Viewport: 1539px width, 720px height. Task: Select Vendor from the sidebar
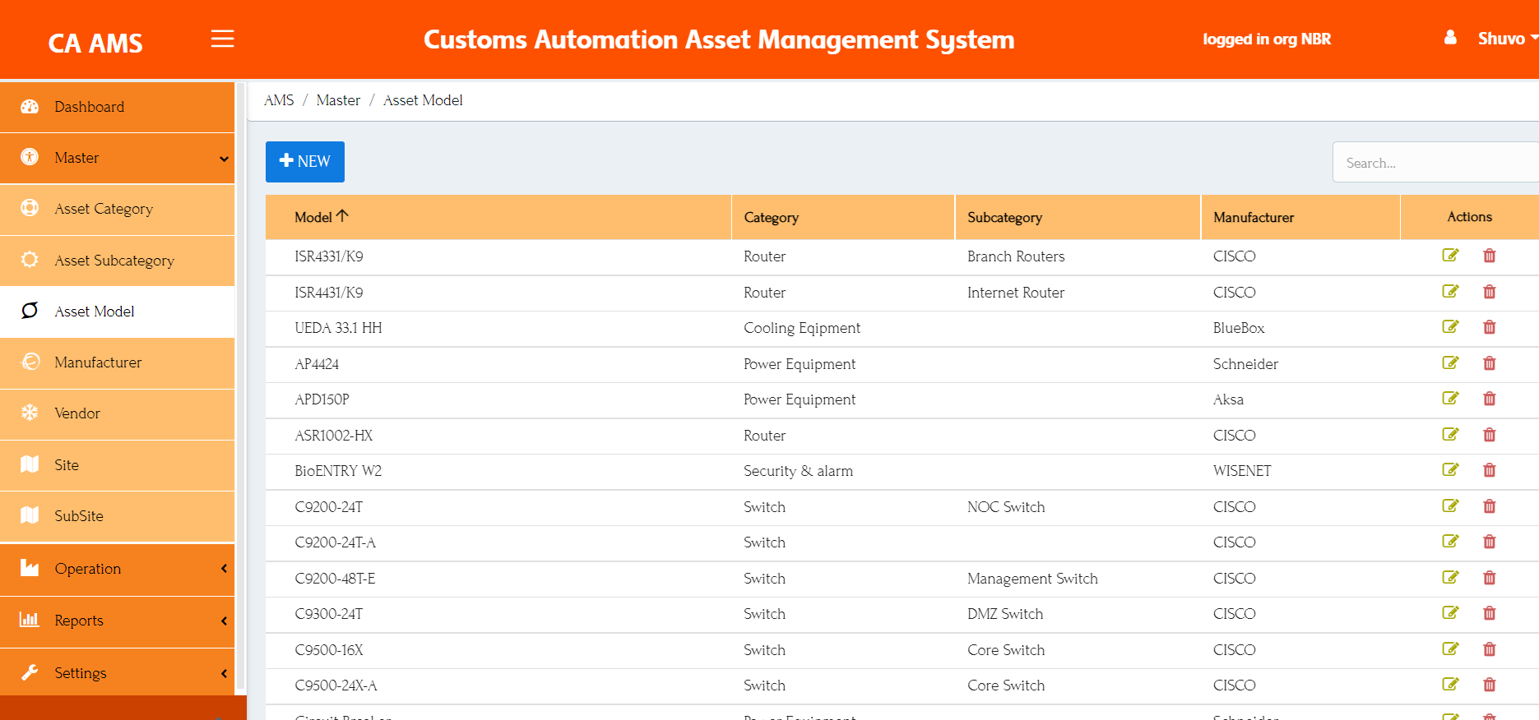pyautogui.click(x=117, y=413)
